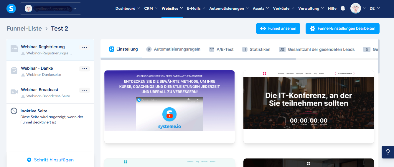This screenshot has width=394, height=167.
Task: Click the warning icon under Webinar-Registrierung
Action: [23, 54]
